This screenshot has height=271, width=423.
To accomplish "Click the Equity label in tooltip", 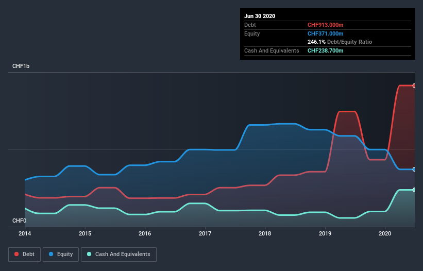I will tap(252, 33).
